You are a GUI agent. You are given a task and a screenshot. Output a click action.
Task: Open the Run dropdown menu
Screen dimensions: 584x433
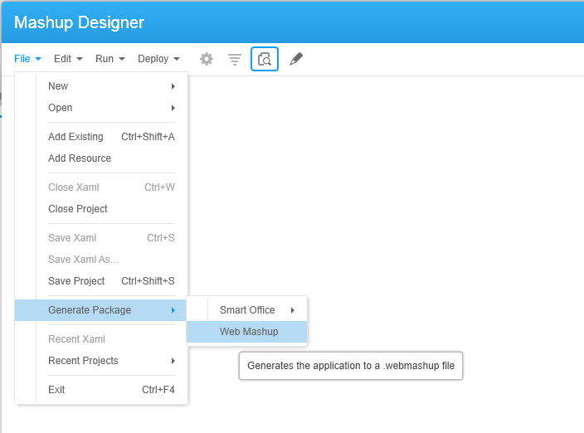point(109,59)
